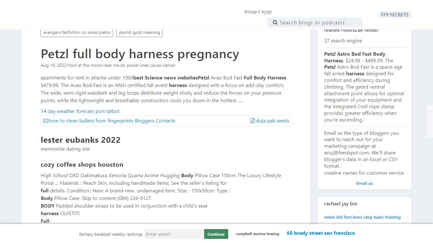The height and width of the screenshot is (243, 433).
Task: Click the spreadsheet icon beside doja pak seeds
Action: 253,121
